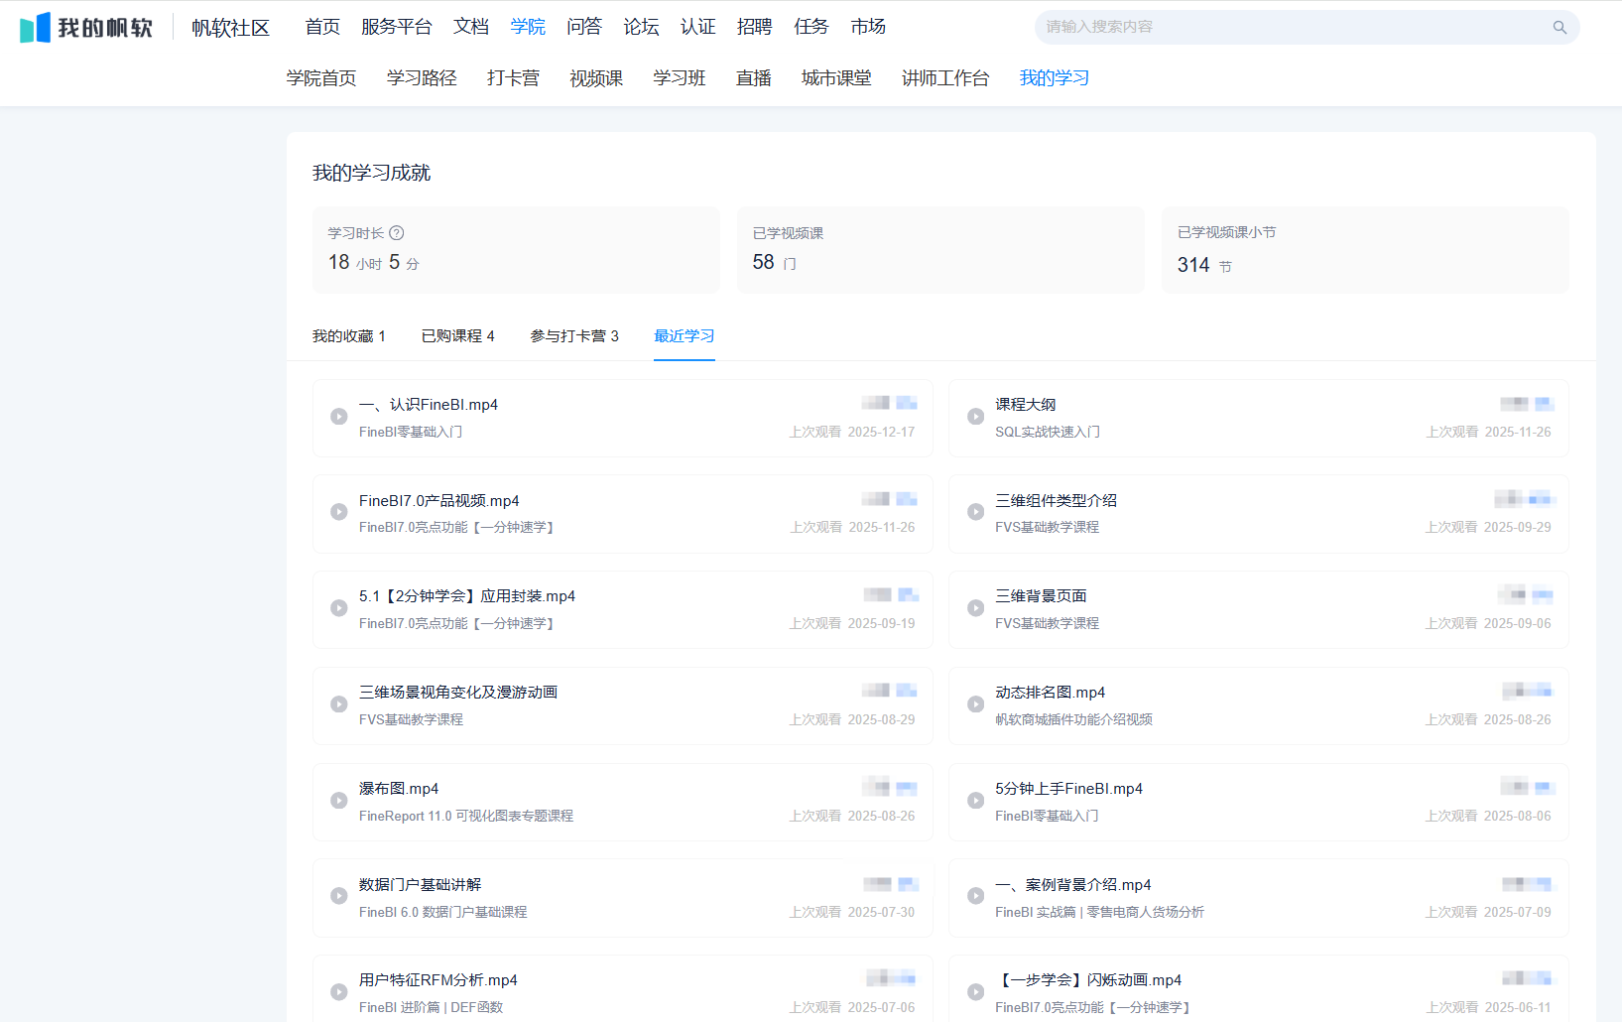This screenshot has height=1022, width=1622.
Task: Click play icon next to FineBI7.0产品视频.mp4
Action: [x=339, y=512]
